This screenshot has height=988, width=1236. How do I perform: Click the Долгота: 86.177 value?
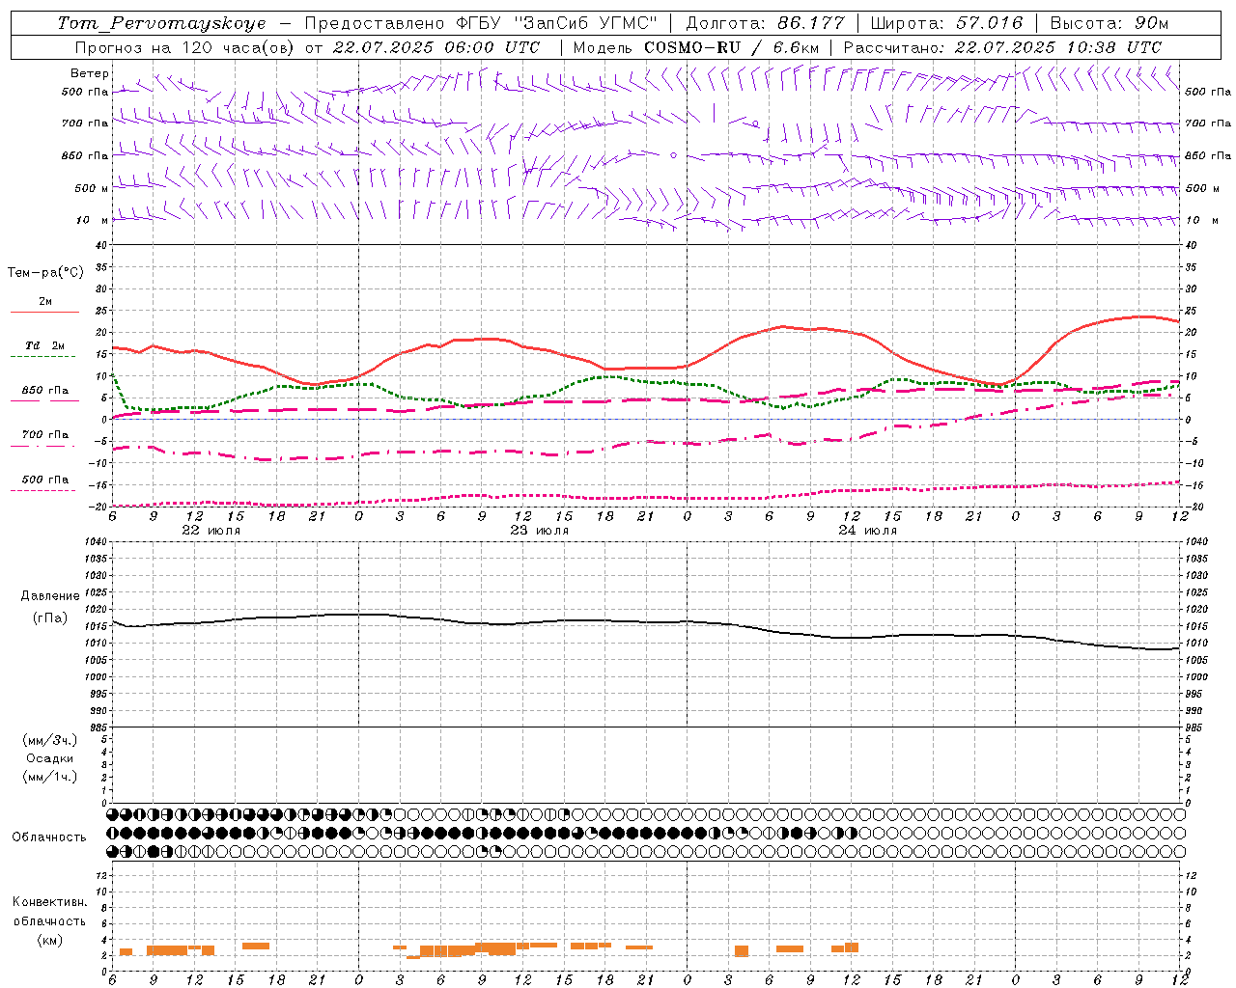[x=765, y=23]
